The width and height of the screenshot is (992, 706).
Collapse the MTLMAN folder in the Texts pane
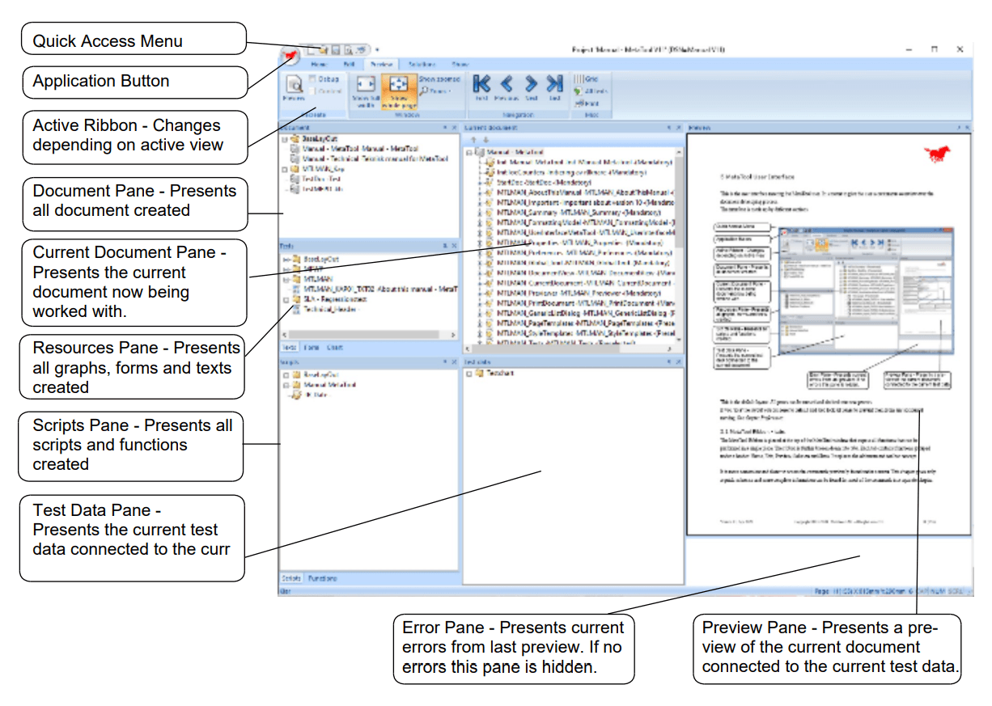(x=286, y=277)
